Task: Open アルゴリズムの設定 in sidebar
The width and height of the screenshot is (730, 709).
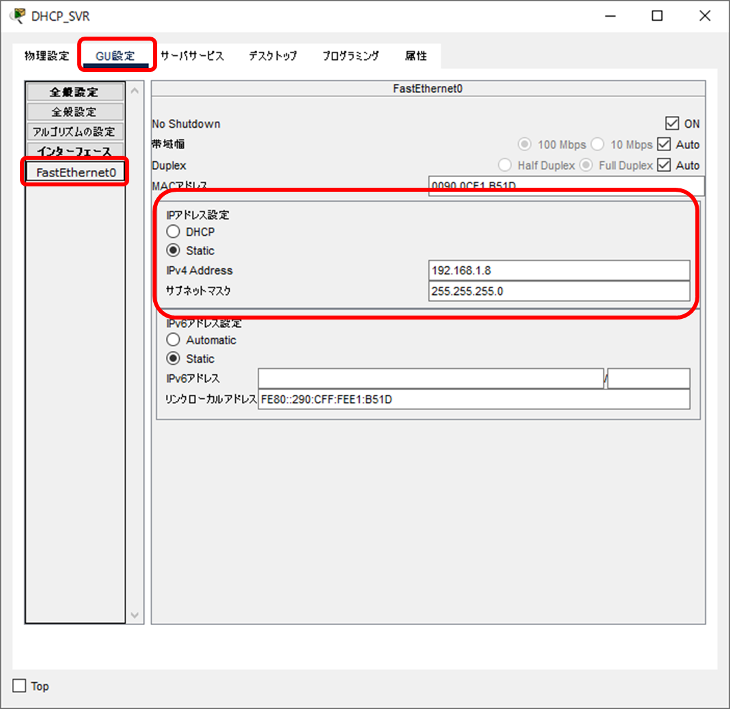Action: coord(75,132)
